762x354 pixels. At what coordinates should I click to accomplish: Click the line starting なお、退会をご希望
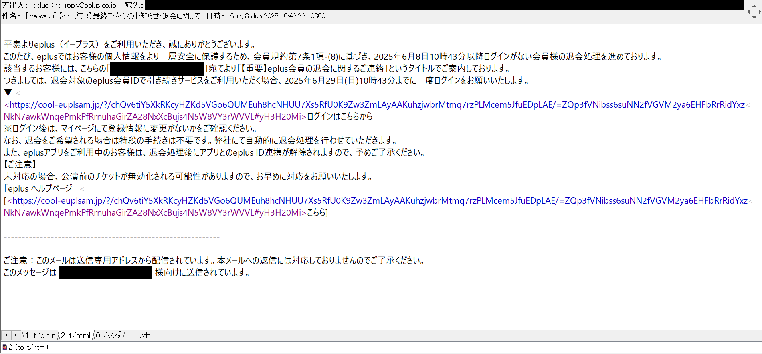[x=201, y=141]
